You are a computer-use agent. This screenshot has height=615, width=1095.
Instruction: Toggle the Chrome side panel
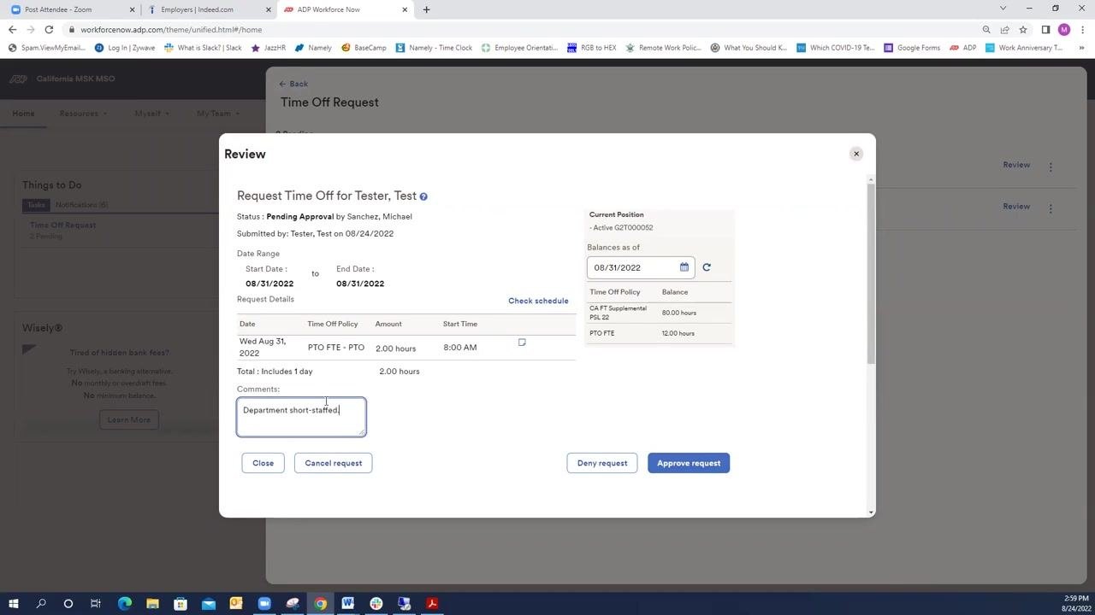click(x=1045, y=30)
